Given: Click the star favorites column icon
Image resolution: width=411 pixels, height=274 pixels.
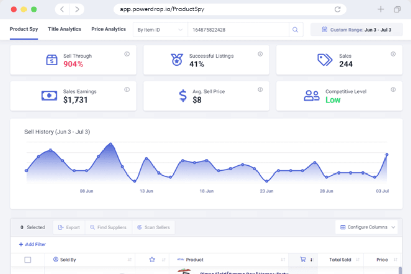Looking at the screenshot, I should point(152,260).
